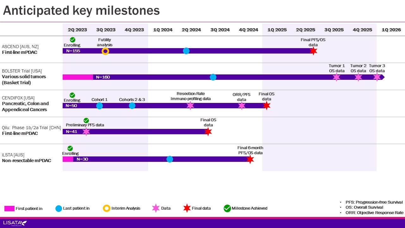Click the ASCEND futility analysis yellow ring marker

[x=105, y=51]
